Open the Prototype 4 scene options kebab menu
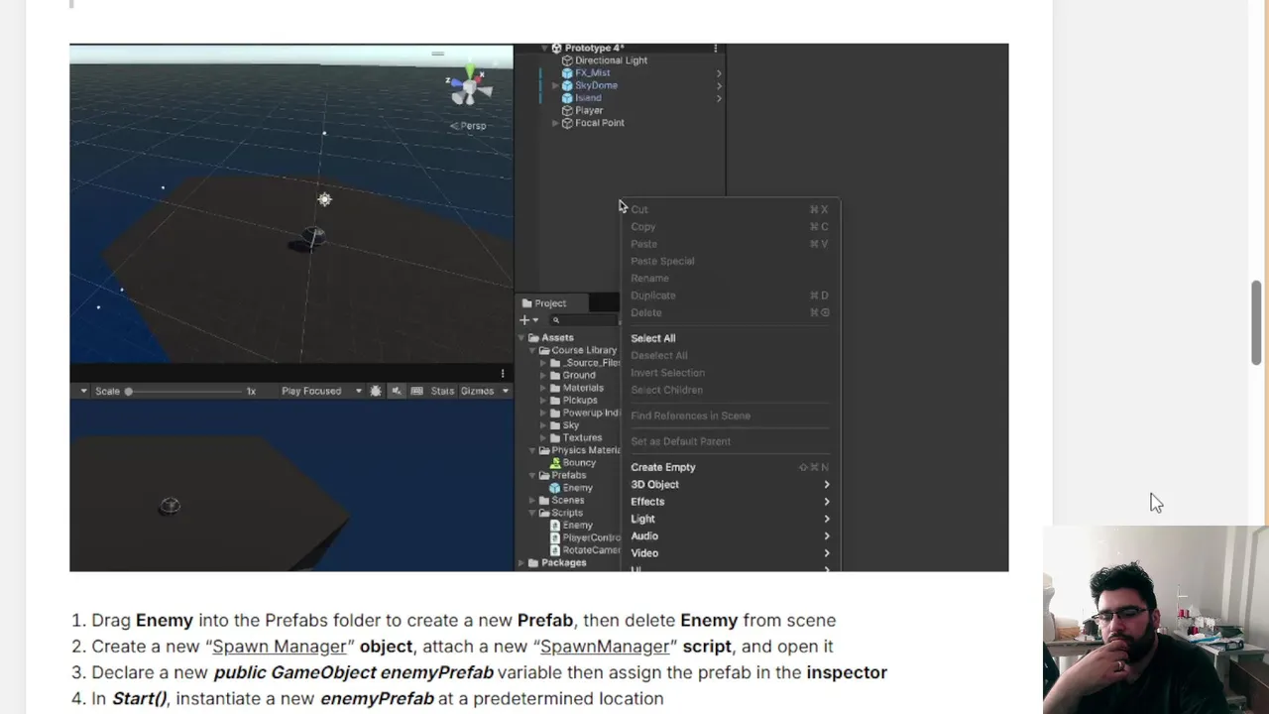Screen dimensions: 1269x714 716,49
